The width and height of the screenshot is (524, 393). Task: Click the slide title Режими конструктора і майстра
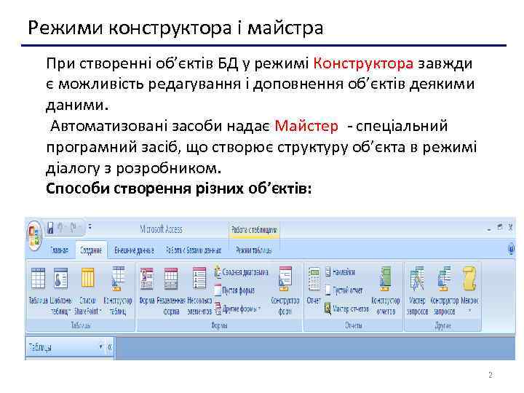pos(175,28)
